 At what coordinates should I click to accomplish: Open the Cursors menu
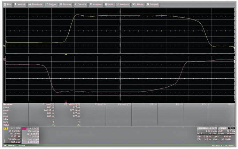click(x=80, y=4)
